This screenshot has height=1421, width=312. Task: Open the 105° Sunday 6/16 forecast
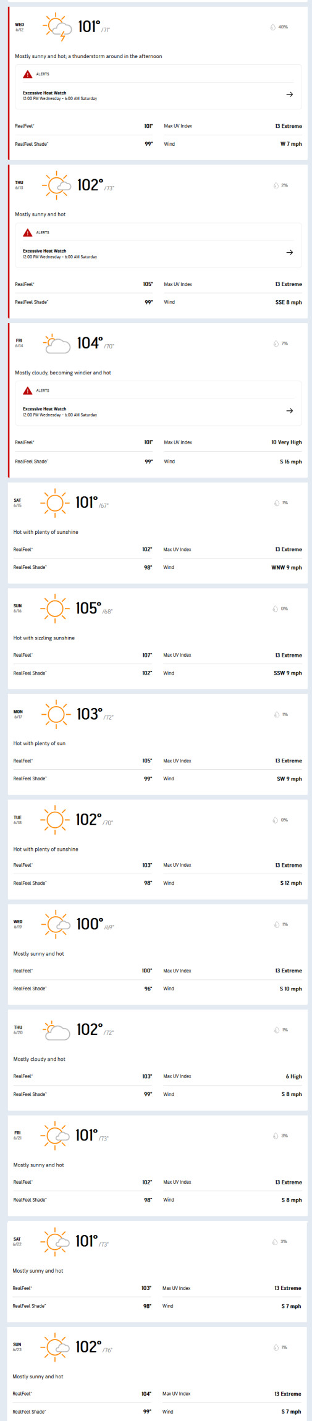(158, 638)
